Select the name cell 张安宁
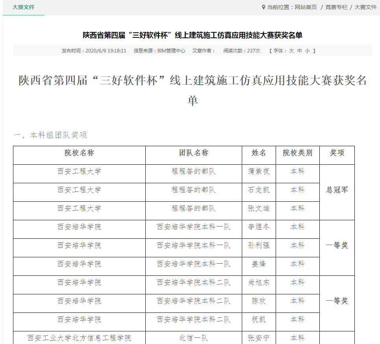 pos(259,338)
